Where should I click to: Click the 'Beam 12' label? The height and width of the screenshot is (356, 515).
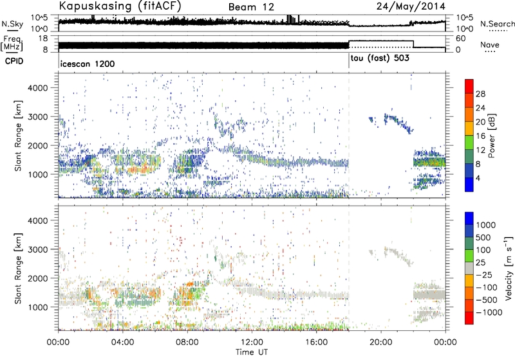251,7
